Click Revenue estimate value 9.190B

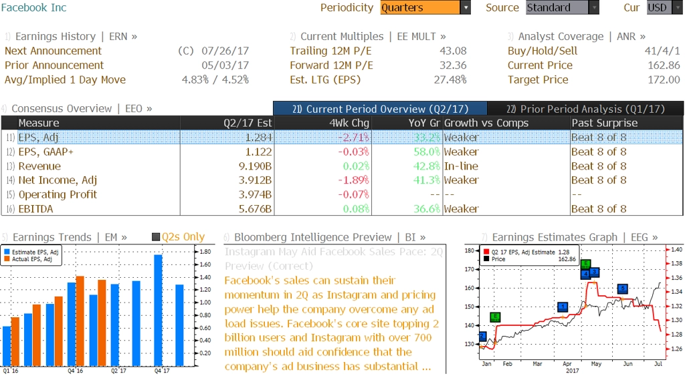pos(255,166)
